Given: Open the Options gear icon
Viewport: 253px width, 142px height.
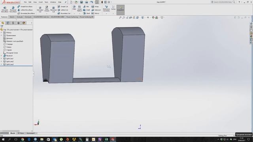Looking at the screenshot, I should [109, 2].
